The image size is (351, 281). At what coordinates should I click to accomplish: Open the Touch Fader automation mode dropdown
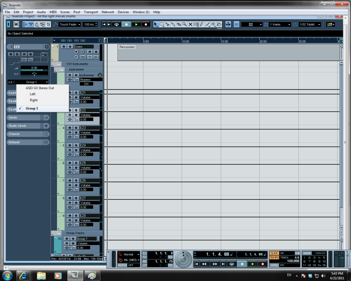[x=70, y=25]
